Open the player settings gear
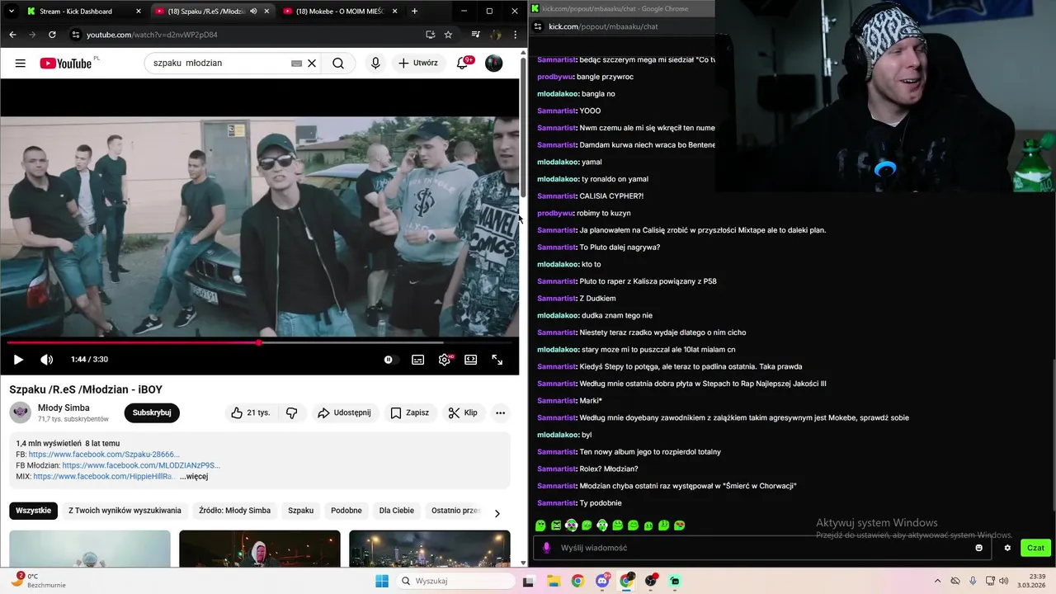 pos(445,359)
